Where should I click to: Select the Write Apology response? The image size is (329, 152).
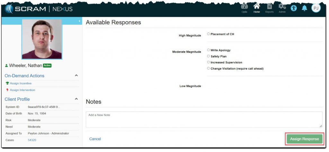click(x=209, y=50)
